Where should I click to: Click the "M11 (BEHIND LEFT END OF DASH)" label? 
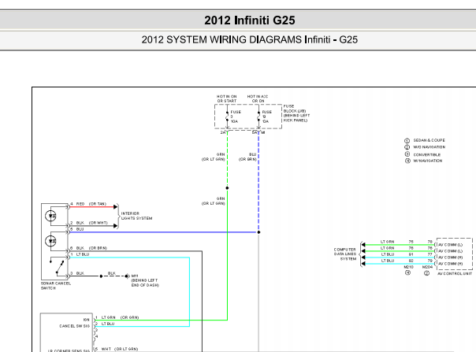(x=145, y=280)
